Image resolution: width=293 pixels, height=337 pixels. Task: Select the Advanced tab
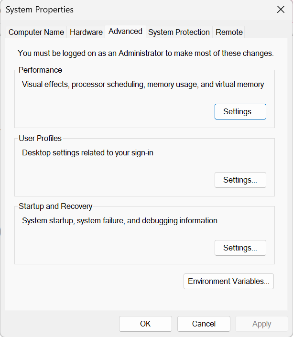tap(125, 32)
